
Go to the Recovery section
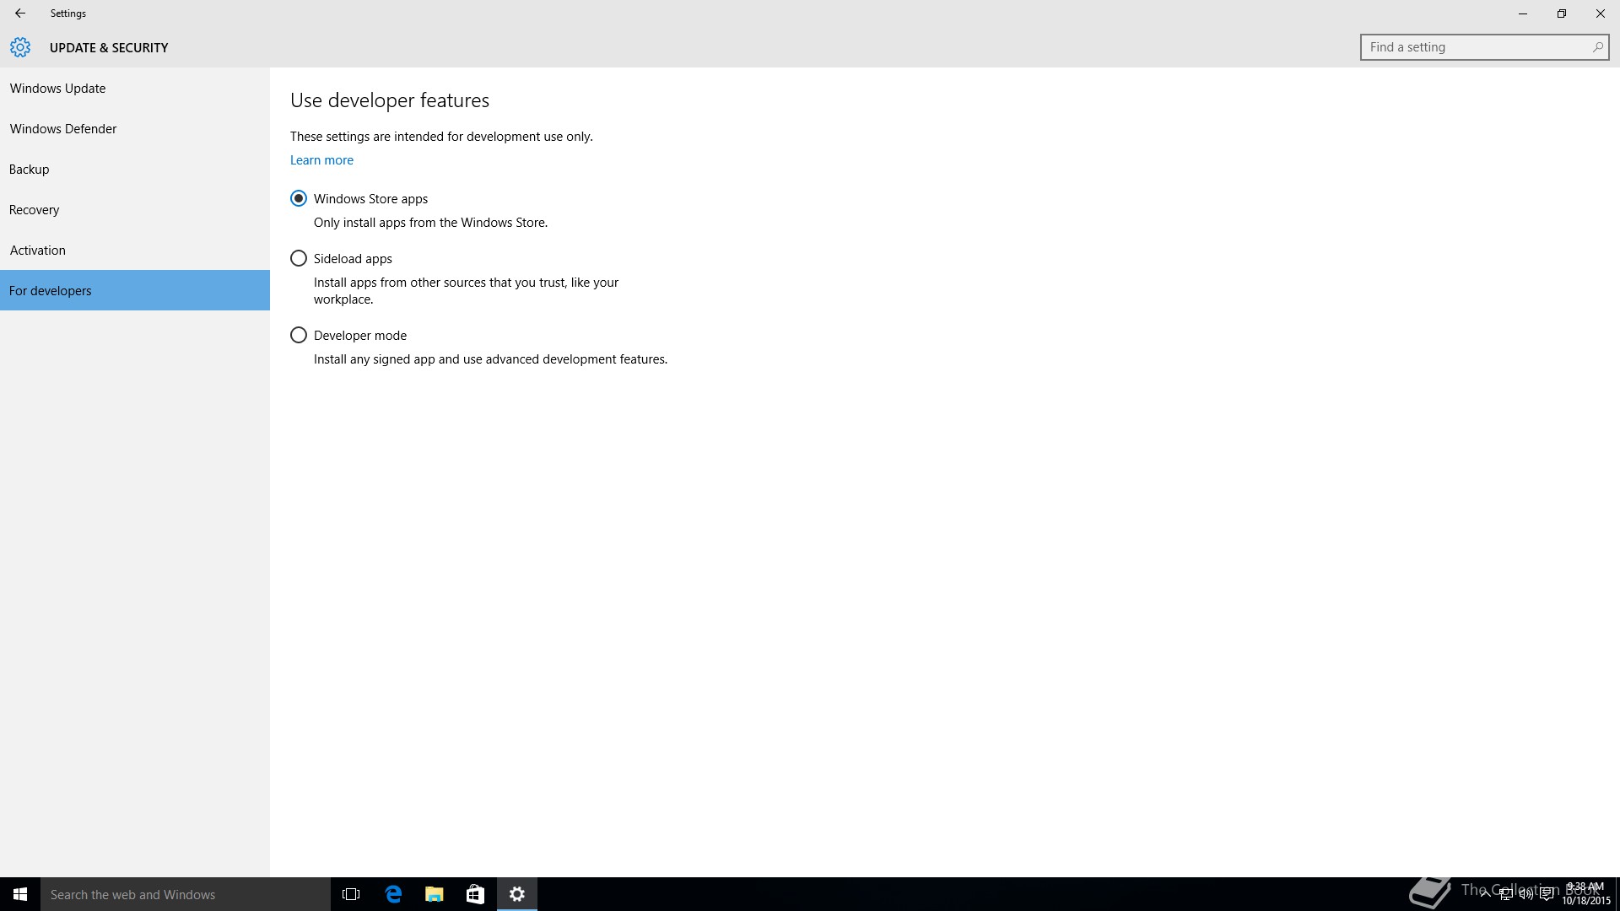[135, 209]
